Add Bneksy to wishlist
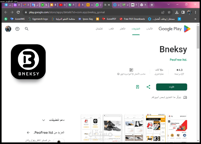The width and height of the screenshot is (201, 144). 138,87
